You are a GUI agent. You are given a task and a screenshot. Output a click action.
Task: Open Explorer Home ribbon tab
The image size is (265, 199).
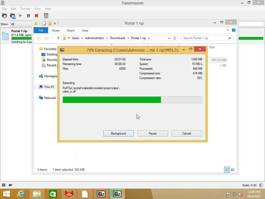(56, 31)
